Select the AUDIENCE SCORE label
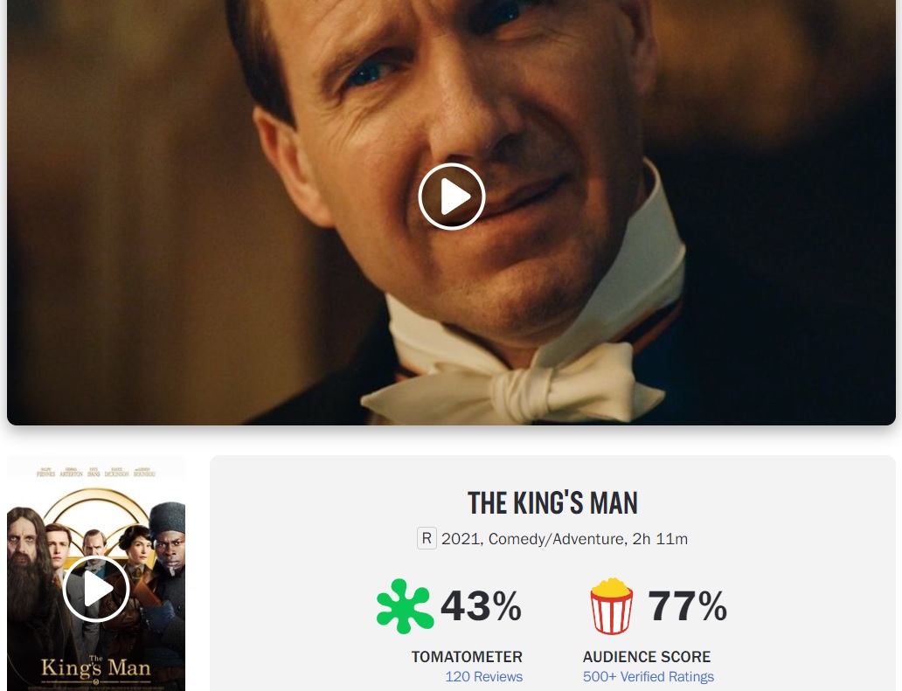 click(647, 657)
